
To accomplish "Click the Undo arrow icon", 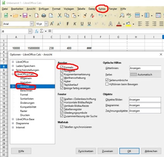I will pos(101,15).
